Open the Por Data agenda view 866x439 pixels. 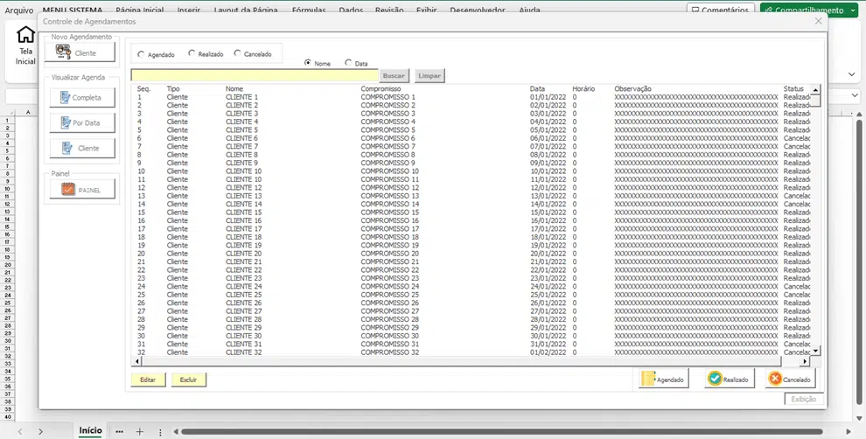click(x=82, y=123)
